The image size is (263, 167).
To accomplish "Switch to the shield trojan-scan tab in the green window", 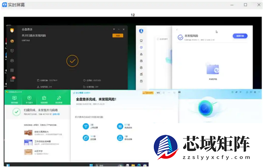I will point(29,99).
